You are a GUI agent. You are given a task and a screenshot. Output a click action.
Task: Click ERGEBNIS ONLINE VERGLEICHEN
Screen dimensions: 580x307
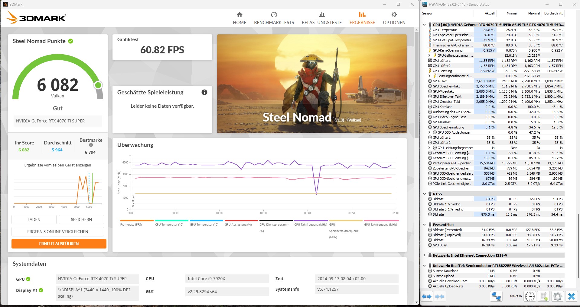pos(58,232)
